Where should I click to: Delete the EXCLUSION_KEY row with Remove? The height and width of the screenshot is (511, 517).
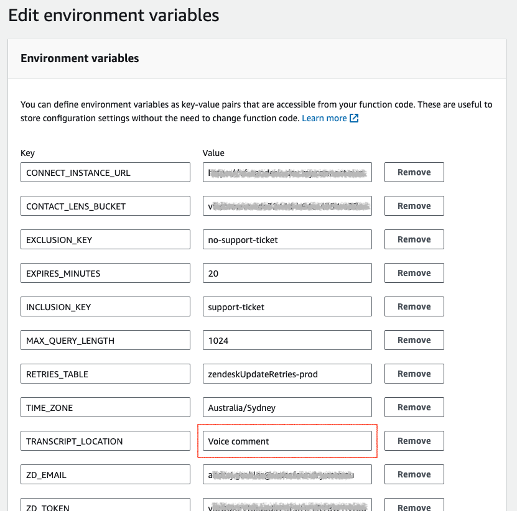pos(414,239)
